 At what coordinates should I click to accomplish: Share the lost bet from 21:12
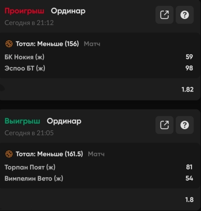pos(164,15)
